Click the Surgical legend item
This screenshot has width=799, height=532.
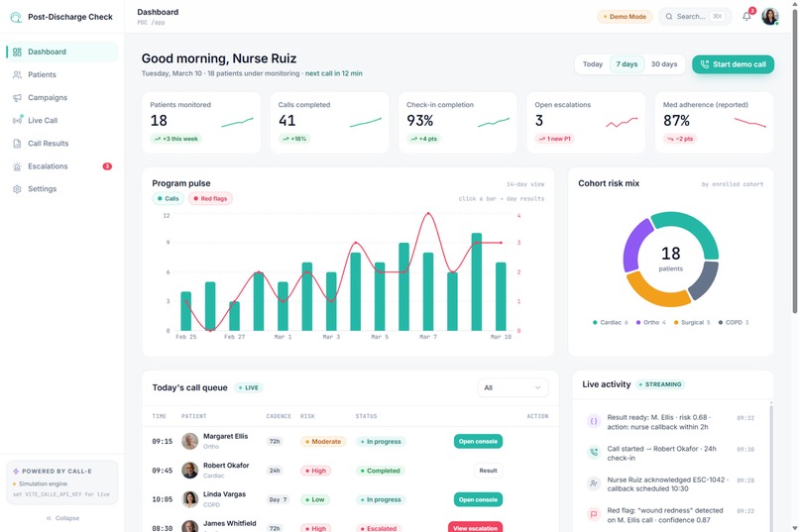point(692,322)
